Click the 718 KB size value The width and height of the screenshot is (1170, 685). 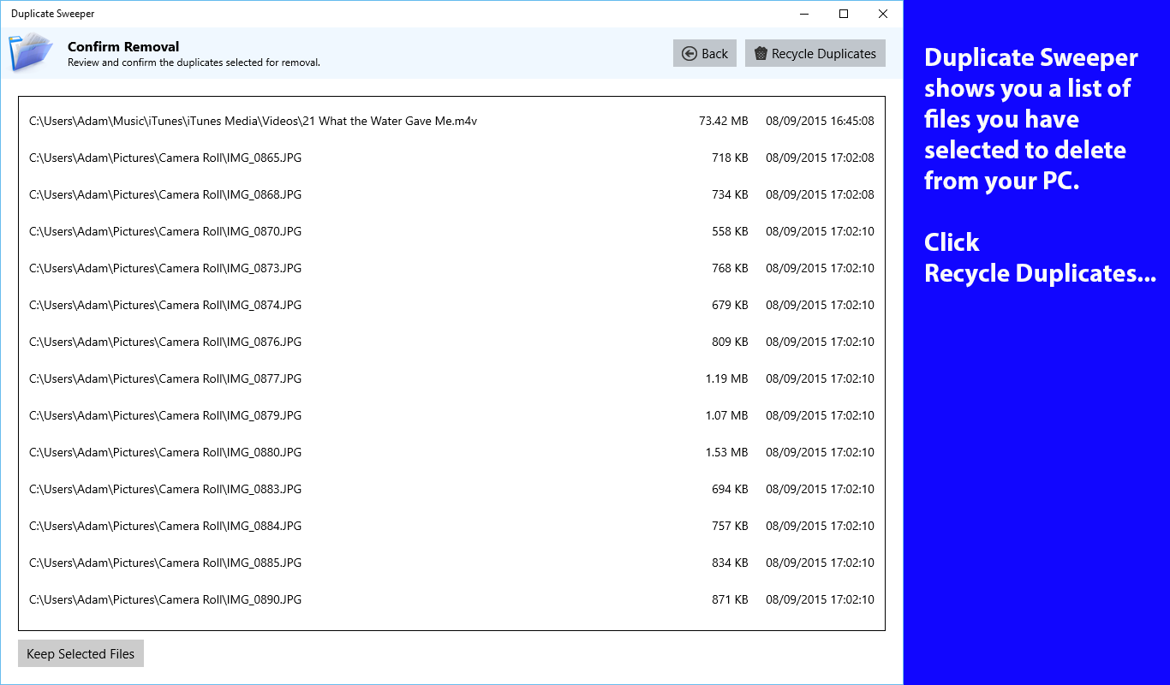pyautogui.click(x=730, y=158)
